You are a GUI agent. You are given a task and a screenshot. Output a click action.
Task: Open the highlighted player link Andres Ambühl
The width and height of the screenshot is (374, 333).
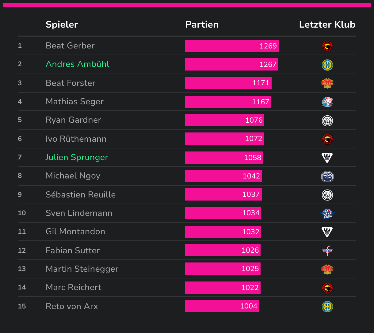click(x=78, y=64)
